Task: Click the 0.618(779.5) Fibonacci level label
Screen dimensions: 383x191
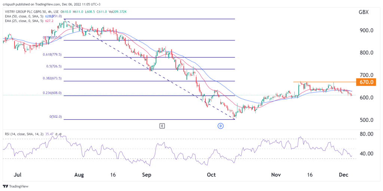Action: 52,55
